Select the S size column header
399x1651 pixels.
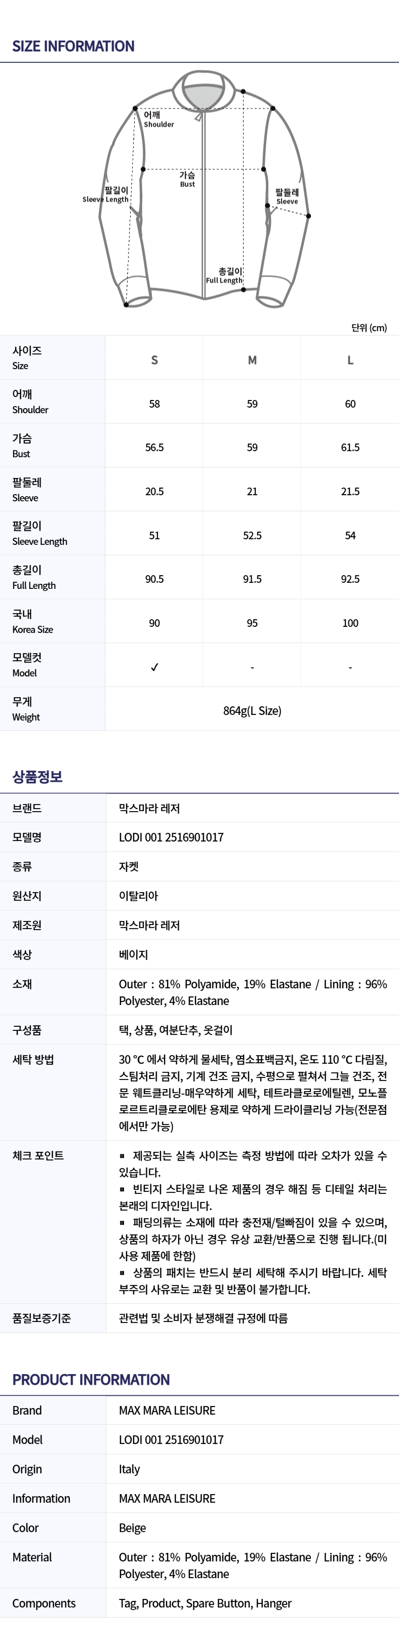[x=154, y=360]
